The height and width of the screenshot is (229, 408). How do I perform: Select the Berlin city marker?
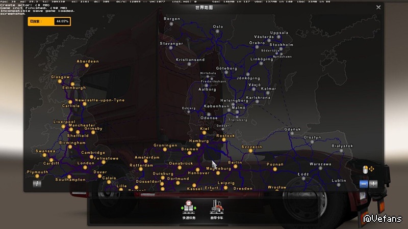click(x=235, y=166)
